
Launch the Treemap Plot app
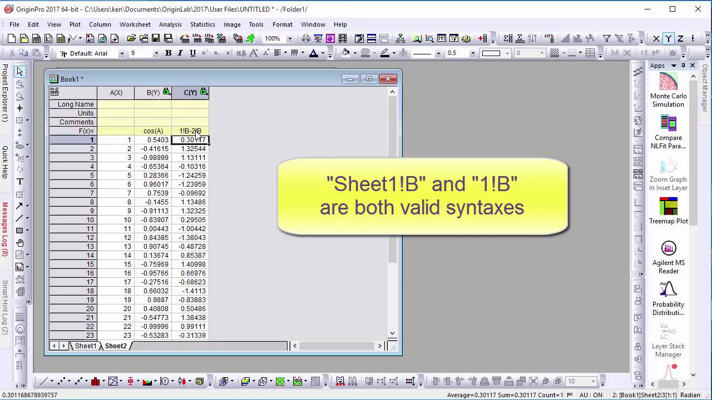coord(668,211)
